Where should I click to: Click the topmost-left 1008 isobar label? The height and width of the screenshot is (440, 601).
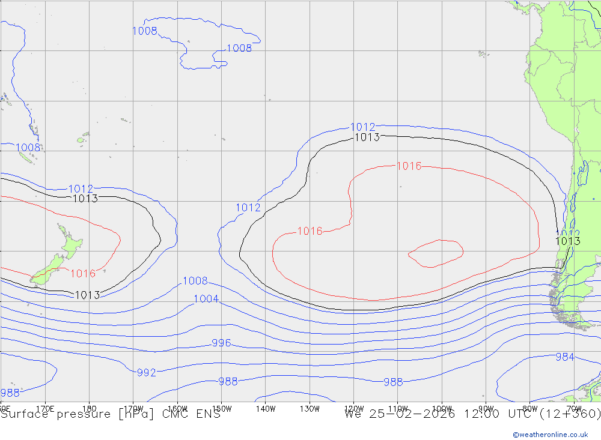click(144, 31)
